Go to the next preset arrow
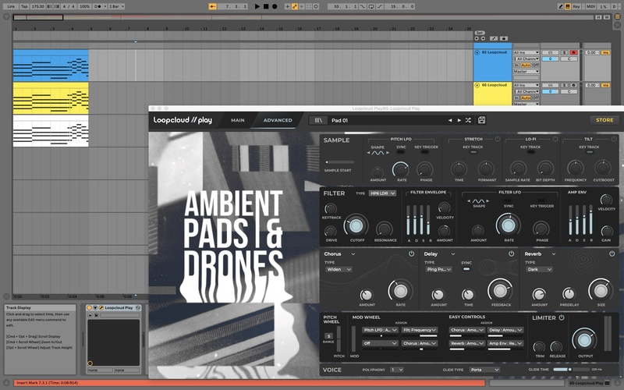624x390 pixels. tap(459, 120)
